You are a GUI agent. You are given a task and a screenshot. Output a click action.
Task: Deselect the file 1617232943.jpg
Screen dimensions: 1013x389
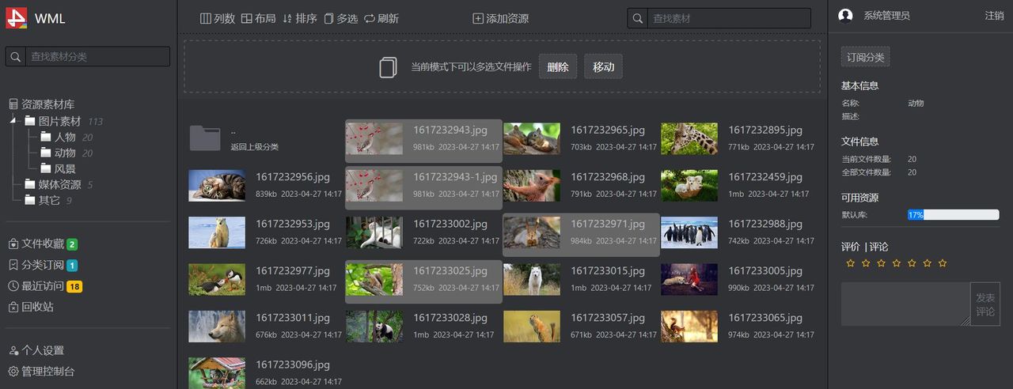(x=423, y=139)
